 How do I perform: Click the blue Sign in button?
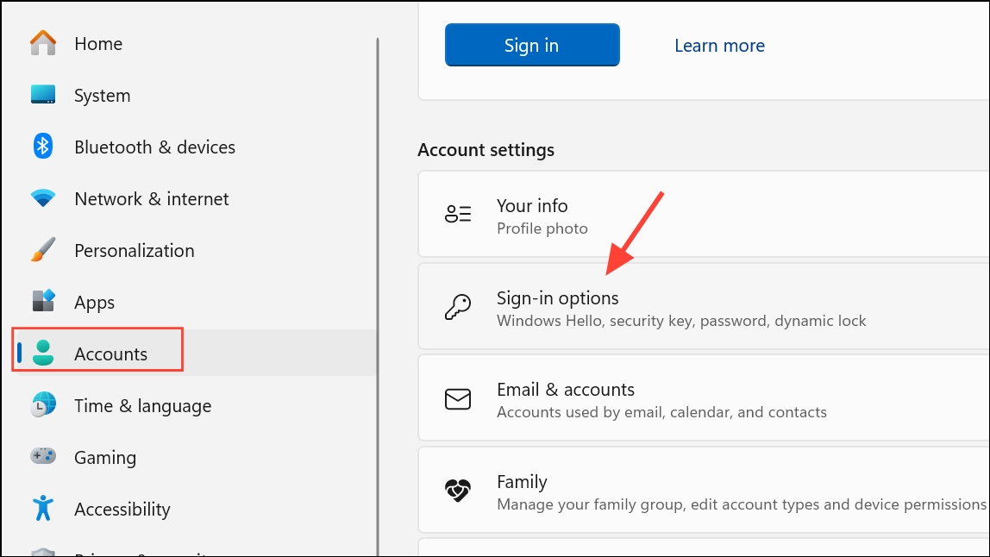[x=532, y=45]
